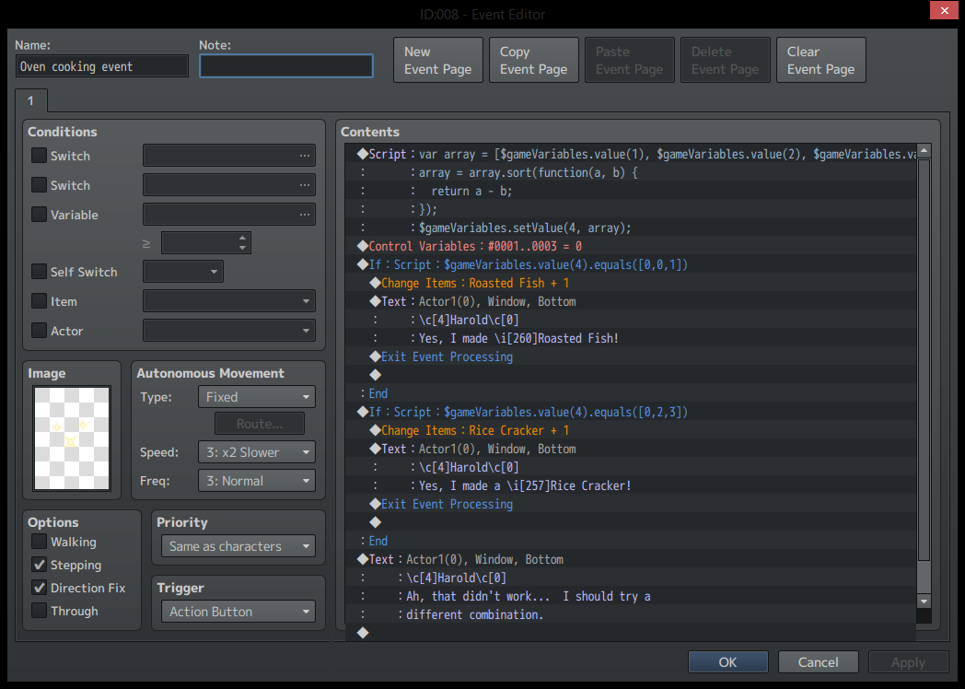The width and height of the screenshot is (965, 689).
Task: Open Self Switch dropdown
Action: 183,272
